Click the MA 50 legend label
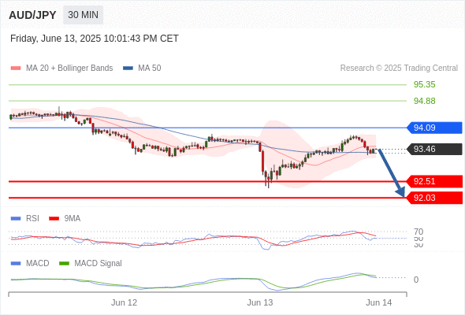Image resolution: width=465 pixels, height=315 pixels. pyautogui.click(x=150, y=69)
